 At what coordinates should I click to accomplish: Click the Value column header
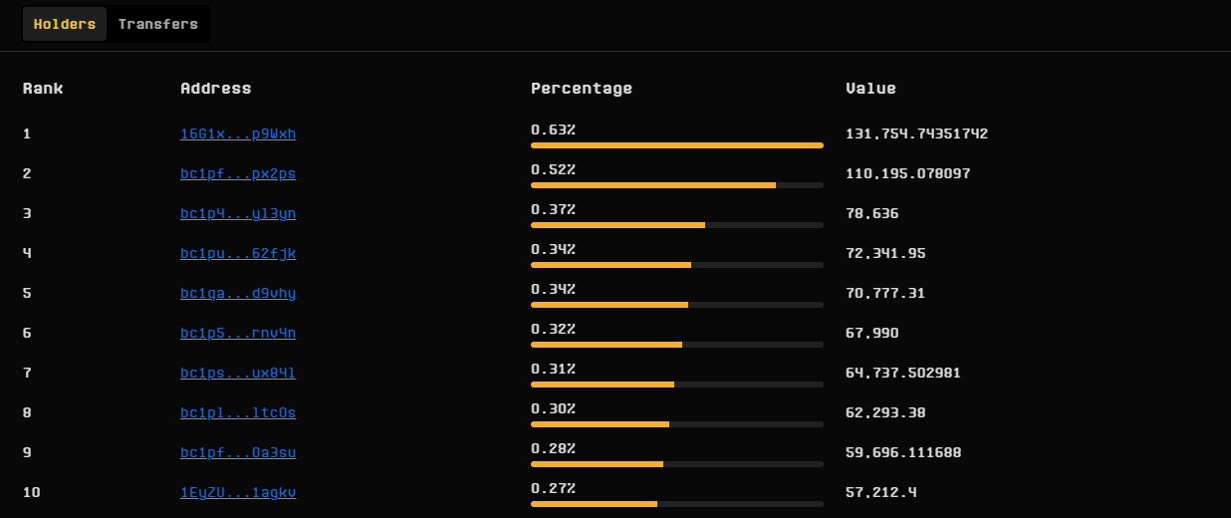pos(870,89)
